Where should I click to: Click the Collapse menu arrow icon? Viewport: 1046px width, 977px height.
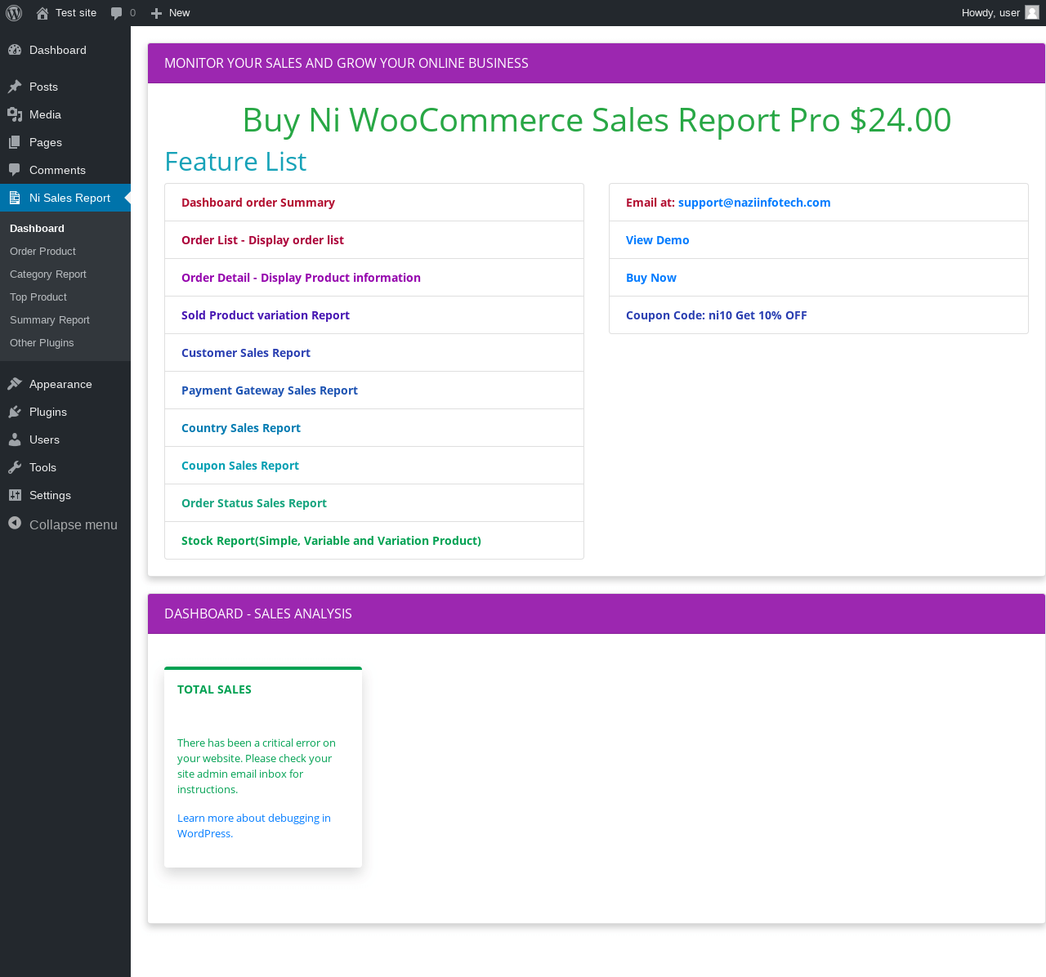point(15,523)
